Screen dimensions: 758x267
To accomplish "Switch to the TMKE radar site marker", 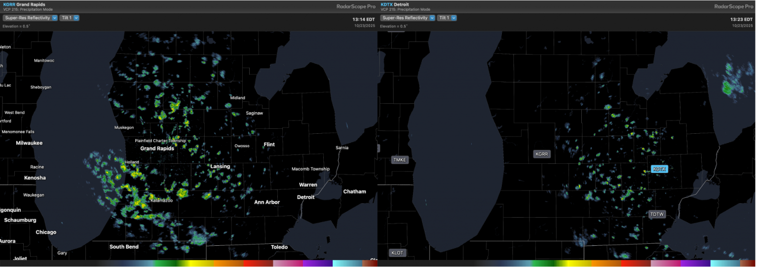I will [x=399, y=160].
